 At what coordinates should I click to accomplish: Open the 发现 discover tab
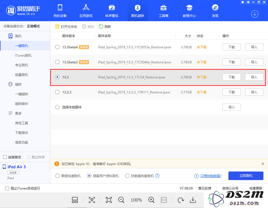[215, 11]
